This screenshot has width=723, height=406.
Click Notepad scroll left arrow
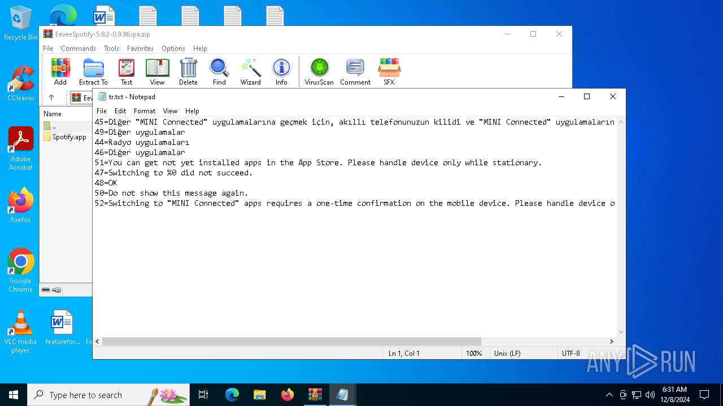click(98, 341)
